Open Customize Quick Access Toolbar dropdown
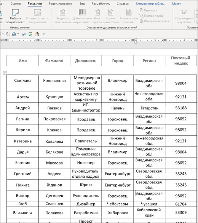The width and height of the screenshot is (198, 223). 44,34
